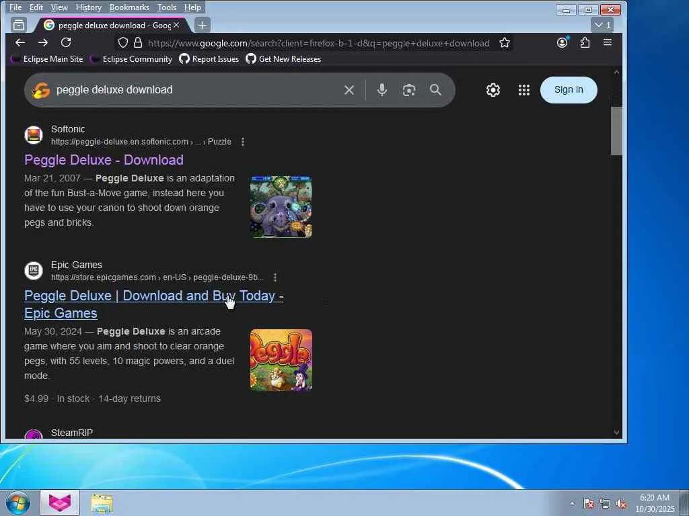The height and width of the screenshot is (516, 689).
Task: Open the Tools menu
Action: pos(167,7)
